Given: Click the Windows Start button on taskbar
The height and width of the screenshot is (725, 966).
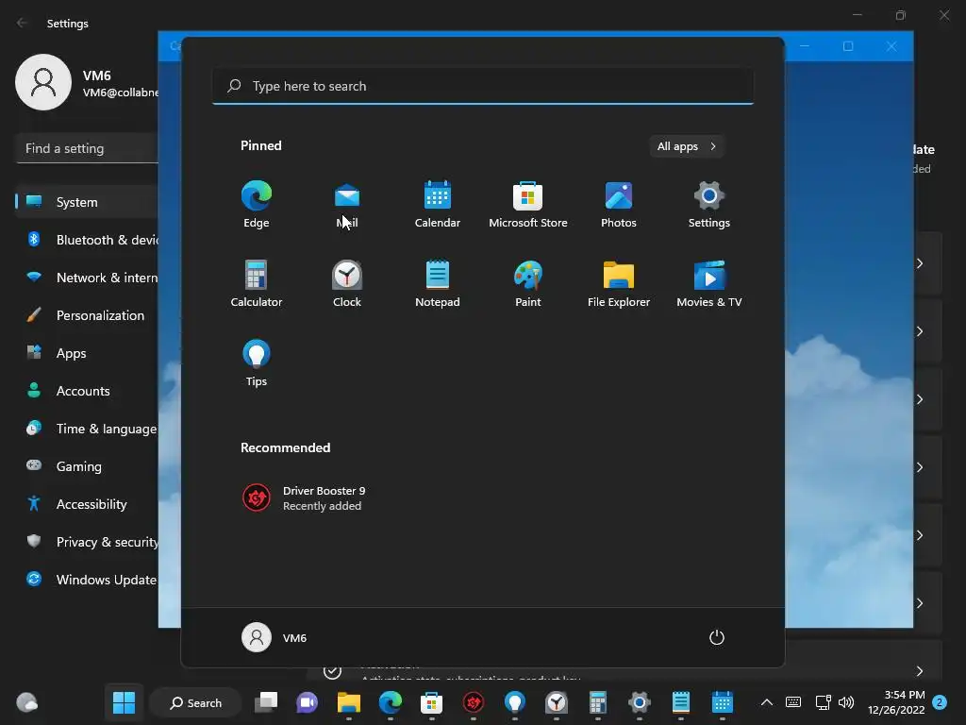Looking at the screenshot, I should point(124,702).
